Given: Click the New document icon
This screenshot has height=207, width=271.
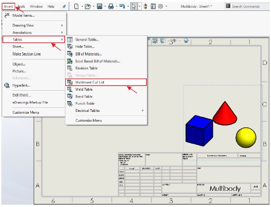Looking at the screenshot, I should point(76,6).
